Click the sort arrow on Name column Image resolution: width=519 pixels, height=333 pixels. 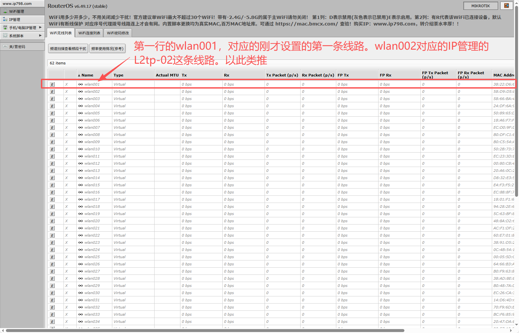[x=79, y=75]
